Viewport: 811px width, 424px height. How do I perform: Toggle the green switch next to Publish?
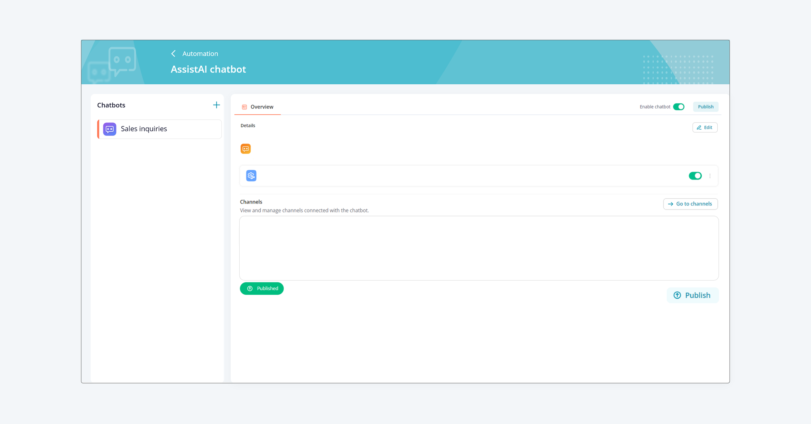point(679,107)
